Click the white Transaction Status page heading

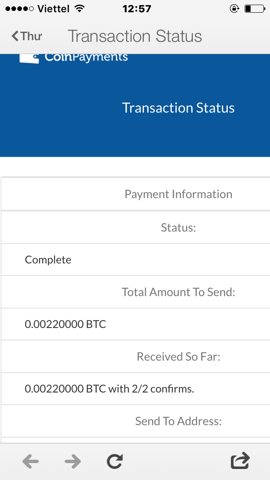[x=178, y=108]
